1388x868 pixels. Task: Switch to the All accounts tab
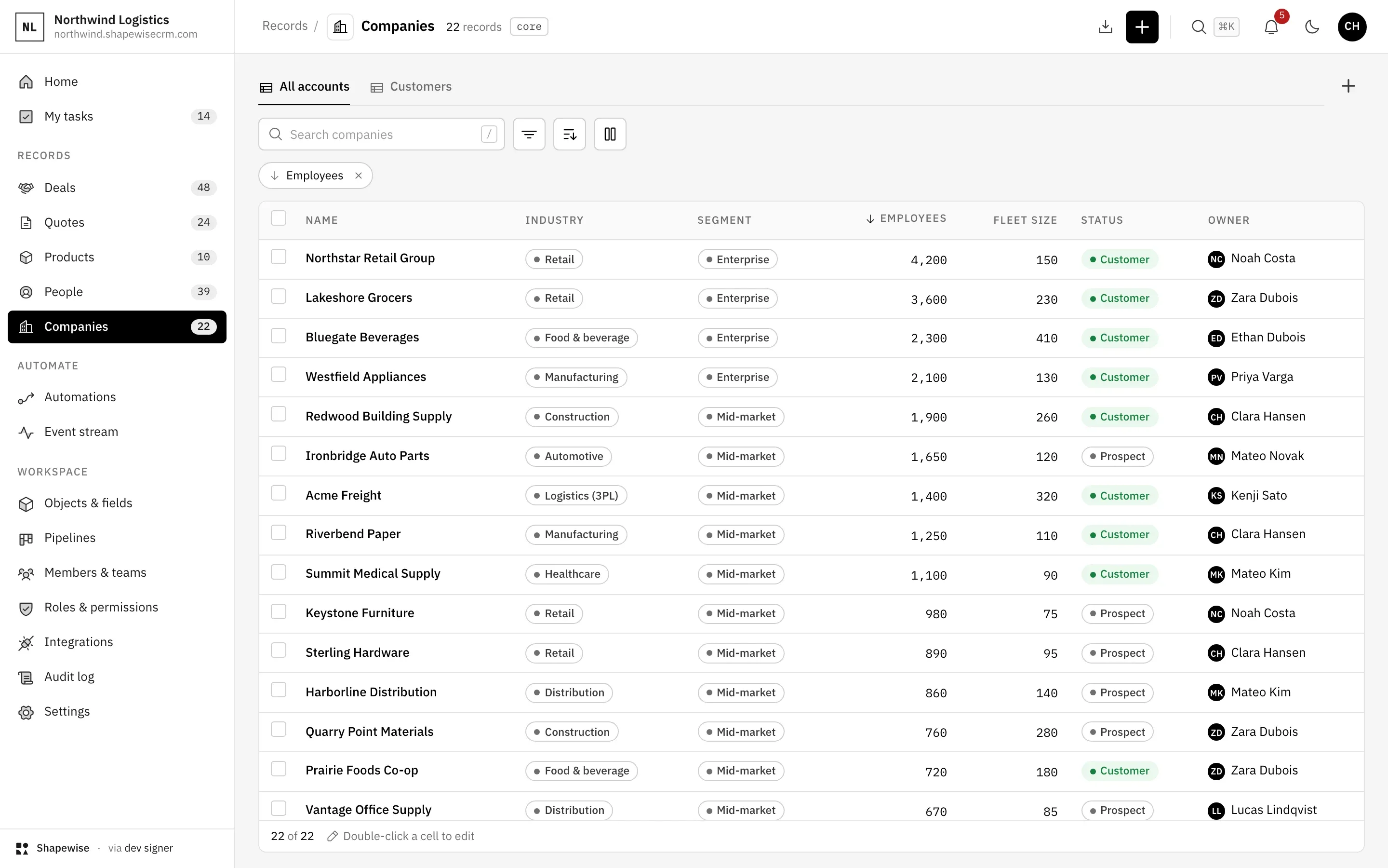(x=304, y=87)
